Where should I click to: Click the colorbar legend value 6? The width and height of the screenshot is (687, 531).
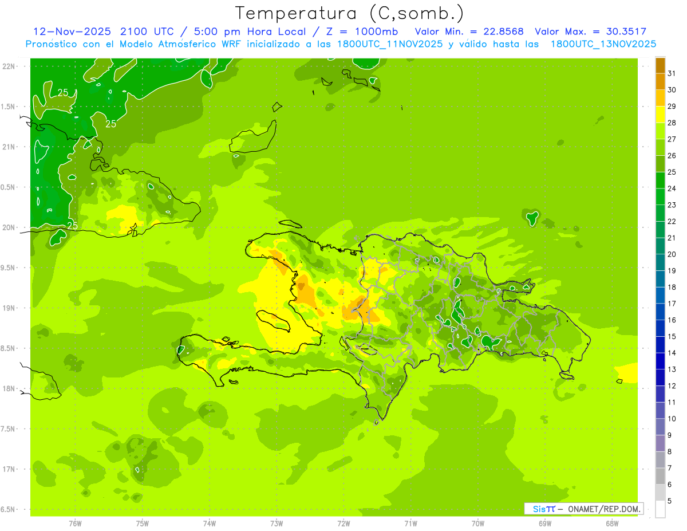point(669,485)
